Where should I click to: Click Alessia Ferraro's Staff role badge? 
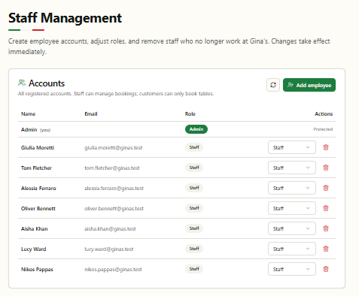pos(194,188)
